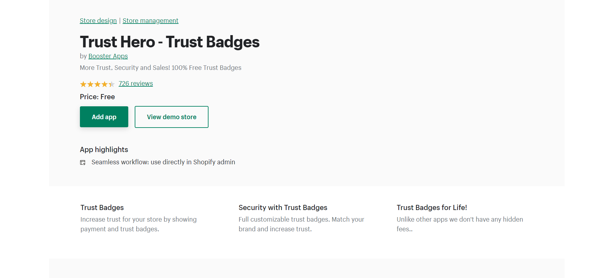The image size is (612, 278).
Task: Open the Store management category link
Action: [151, 21]
